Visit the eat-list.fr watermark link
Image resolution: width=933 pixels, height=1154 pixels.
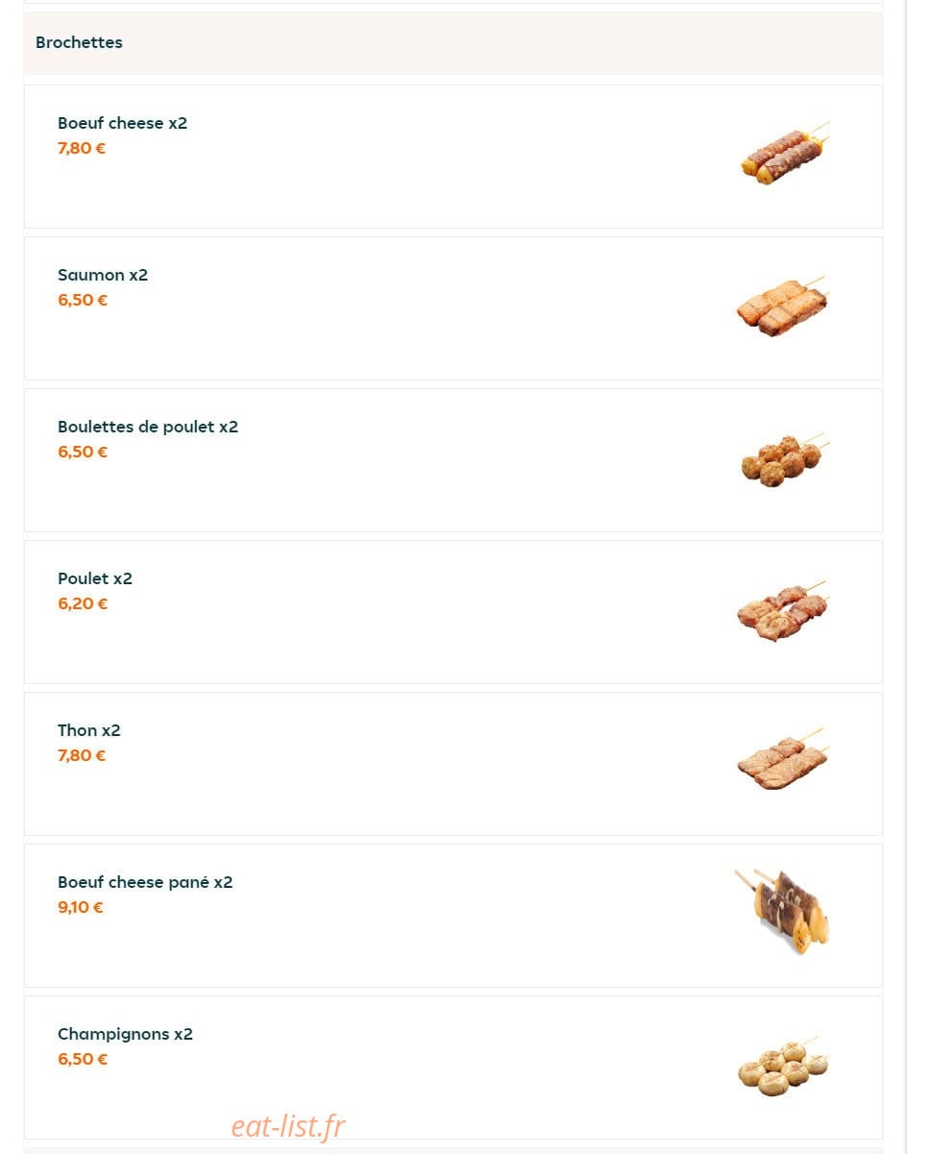[288, 1125]
